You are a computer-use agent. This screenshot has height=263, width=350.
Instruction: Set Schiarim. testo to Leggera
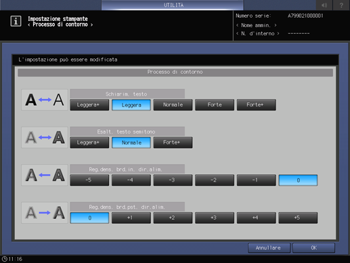pyautogui.click(x=131, y=105)
